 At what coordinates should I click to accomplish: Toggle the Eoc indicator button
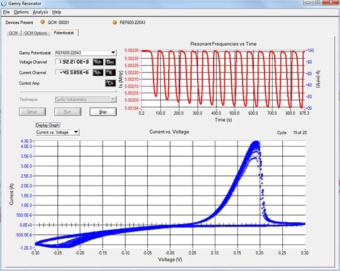tap(110, 62)
